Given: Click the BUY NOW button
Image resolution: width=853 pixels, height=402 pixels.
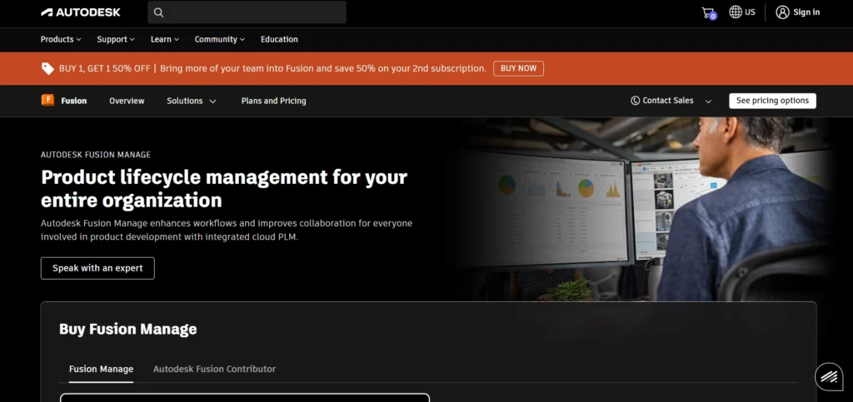Looking at the screenshot, I should (518, 68).
